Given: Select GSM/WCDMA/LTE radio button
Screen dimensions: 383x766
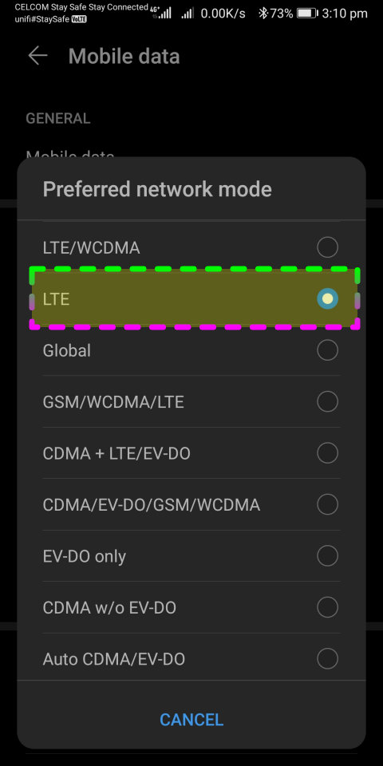Looking at the screenshot, I should coord(327,402).
